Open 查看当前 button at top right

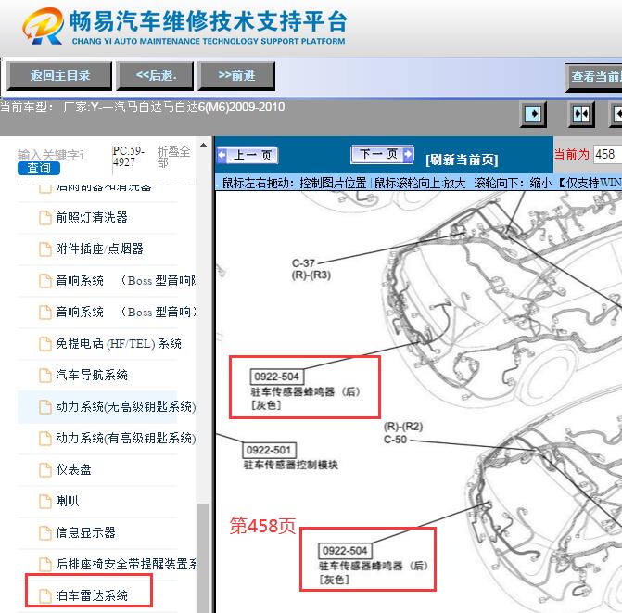pyautogui.click(x=594, y=77)
